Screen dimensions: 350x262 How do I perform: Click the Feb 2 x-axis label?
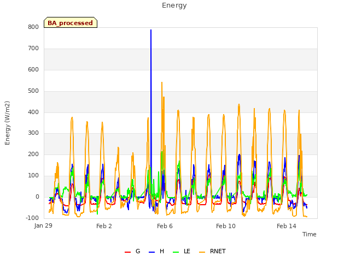(104, 226)
